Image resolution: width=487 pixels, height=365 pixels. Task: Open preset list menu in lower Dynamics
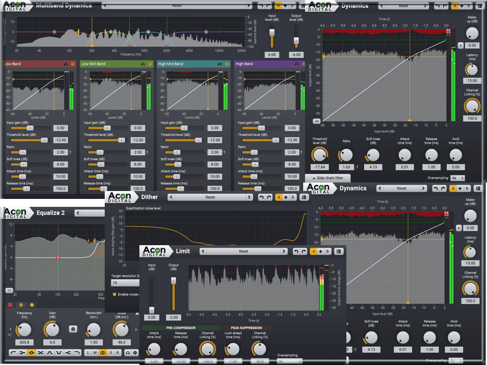point(478,189)
